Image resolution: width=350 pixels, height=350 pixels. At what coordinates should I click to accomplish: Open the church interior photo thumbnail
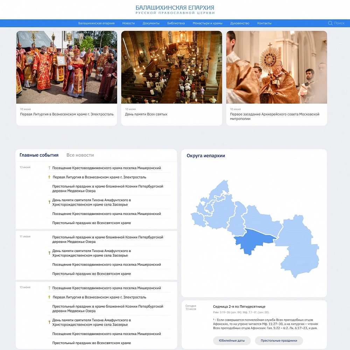[x=171, y=67]
